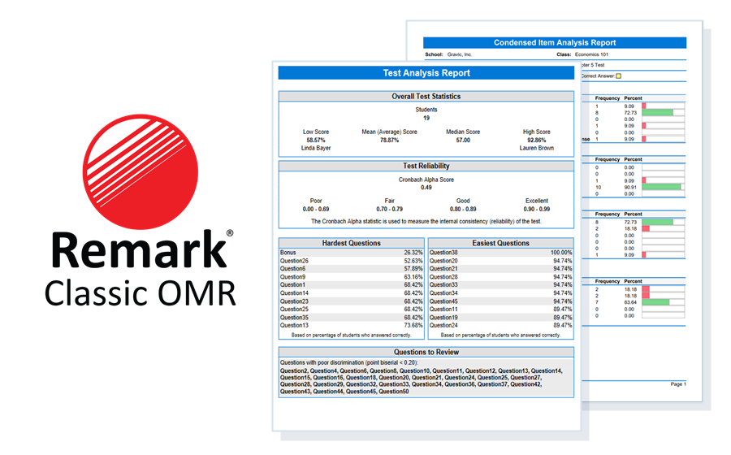Select the "Bonus" row in Hardest Questions

(x=352, y=252)
